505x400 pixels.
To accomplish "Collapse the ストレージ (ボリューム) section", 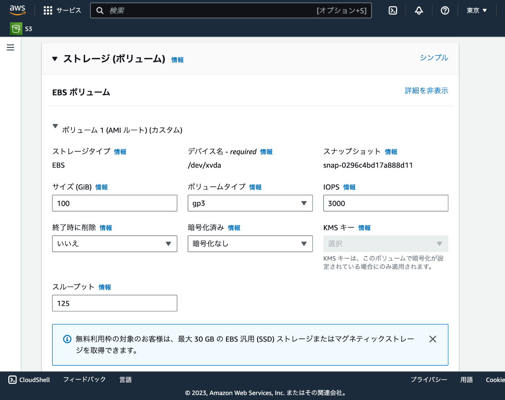I will (55, 59).
